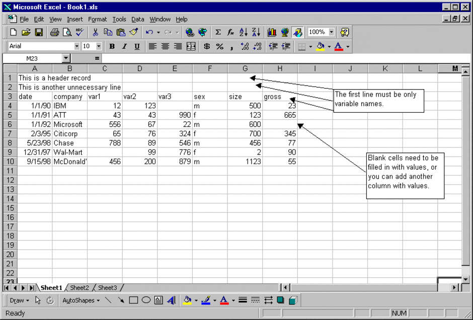Click the New workbook icon

point(13,32)
